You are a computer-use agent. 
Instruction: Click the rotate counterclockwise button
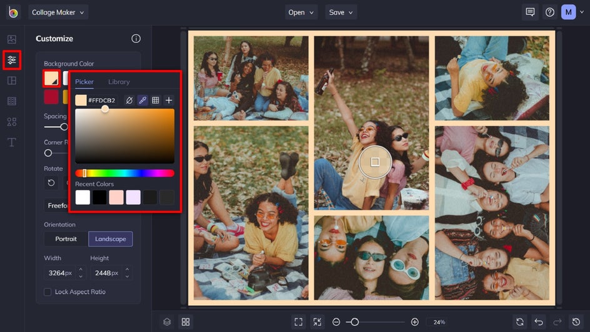point(51,183)
